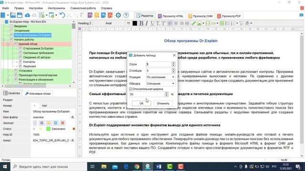
Task: Switch to the Ключевые слова tab
Action: click(x=38, y=94)
